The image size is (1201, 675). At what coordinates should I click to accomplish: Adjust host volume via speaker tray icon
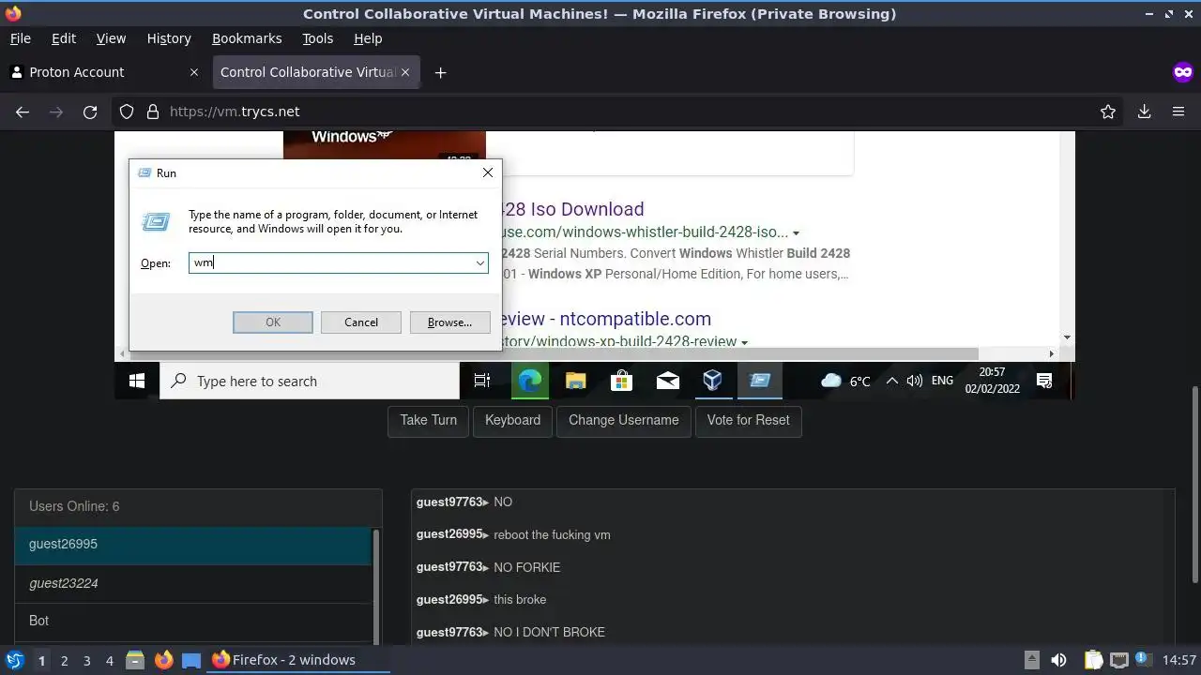pyautogui.click(x=1058, y=660)
